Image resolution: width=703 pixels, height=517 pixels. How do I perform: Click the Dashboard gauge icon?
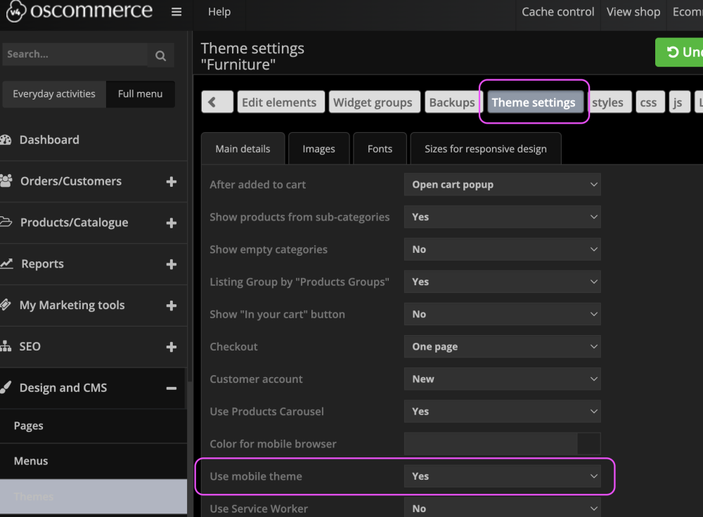[x=6, y=140]
